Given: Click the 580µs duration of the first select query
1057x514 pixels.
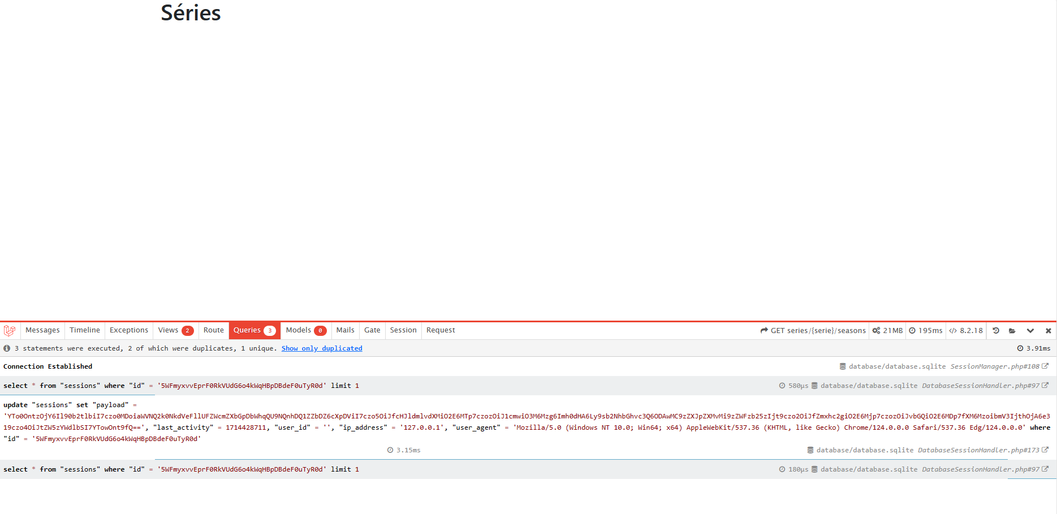Looking at the screenshot, I should point(793,386).
